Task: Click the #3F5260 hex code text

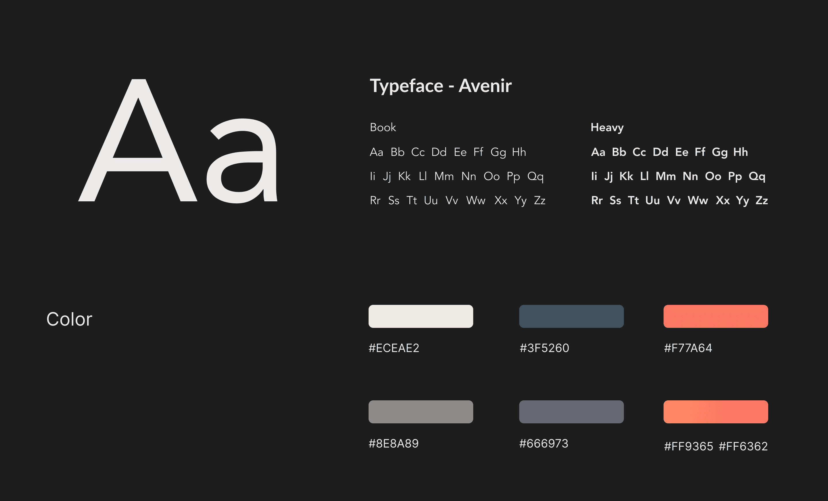Action: [x=544, y=348]
